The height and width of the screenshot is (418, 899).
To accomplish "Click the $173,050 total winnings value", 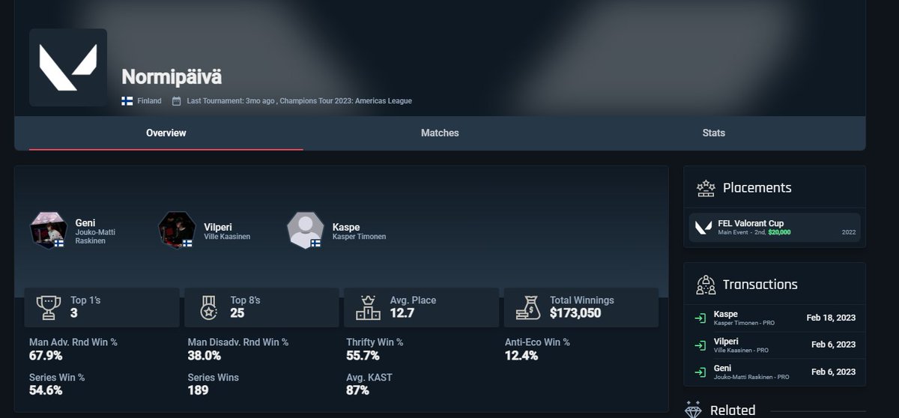I will (575, 313).
